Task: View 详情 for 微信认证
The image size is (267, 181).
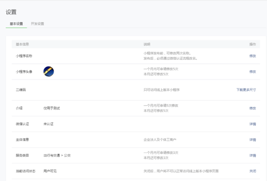Action: click(x=252, y=124)
